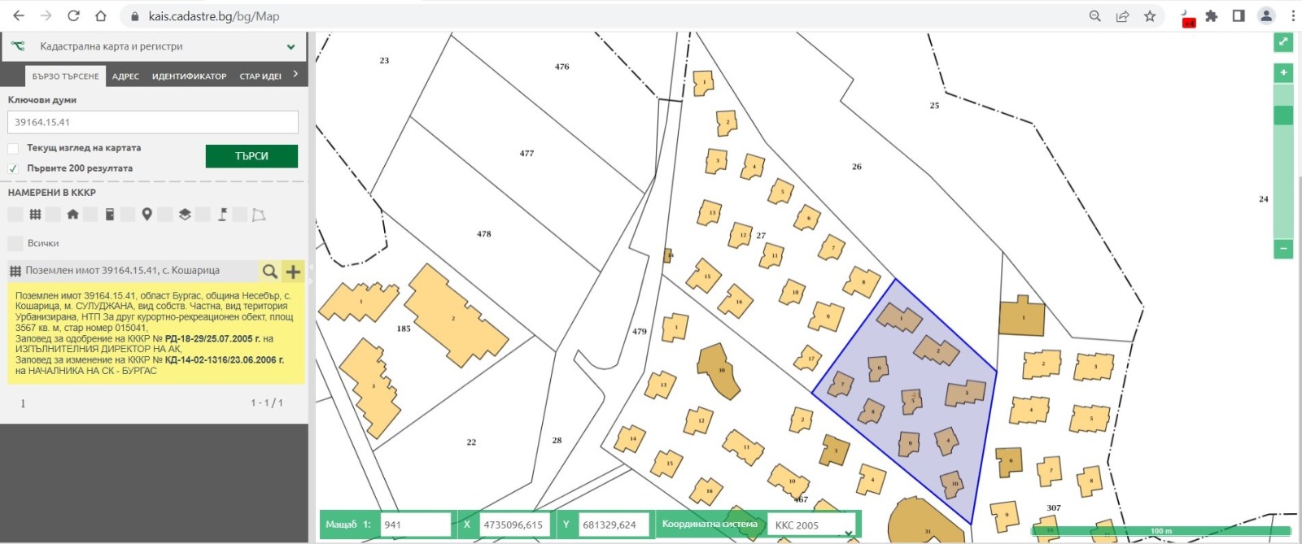Screen dimensions: 1302x544
Task: Enable 'Текущ изглед на картата' checkbox
Action: point(13,149)
